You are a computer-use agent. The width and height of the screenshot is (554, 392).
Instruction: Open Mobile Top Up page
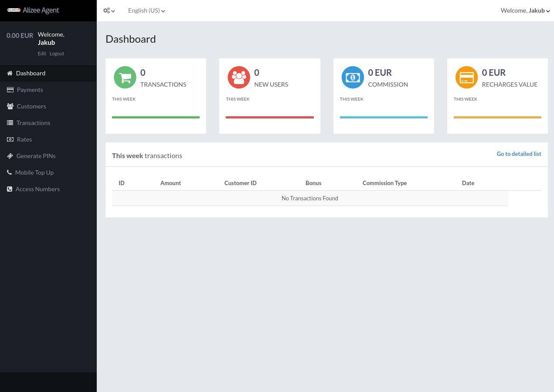coord(48,172)
